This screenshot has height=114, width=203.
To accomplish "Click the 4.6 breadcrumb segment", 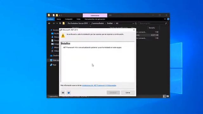I will tap(117, 23).
